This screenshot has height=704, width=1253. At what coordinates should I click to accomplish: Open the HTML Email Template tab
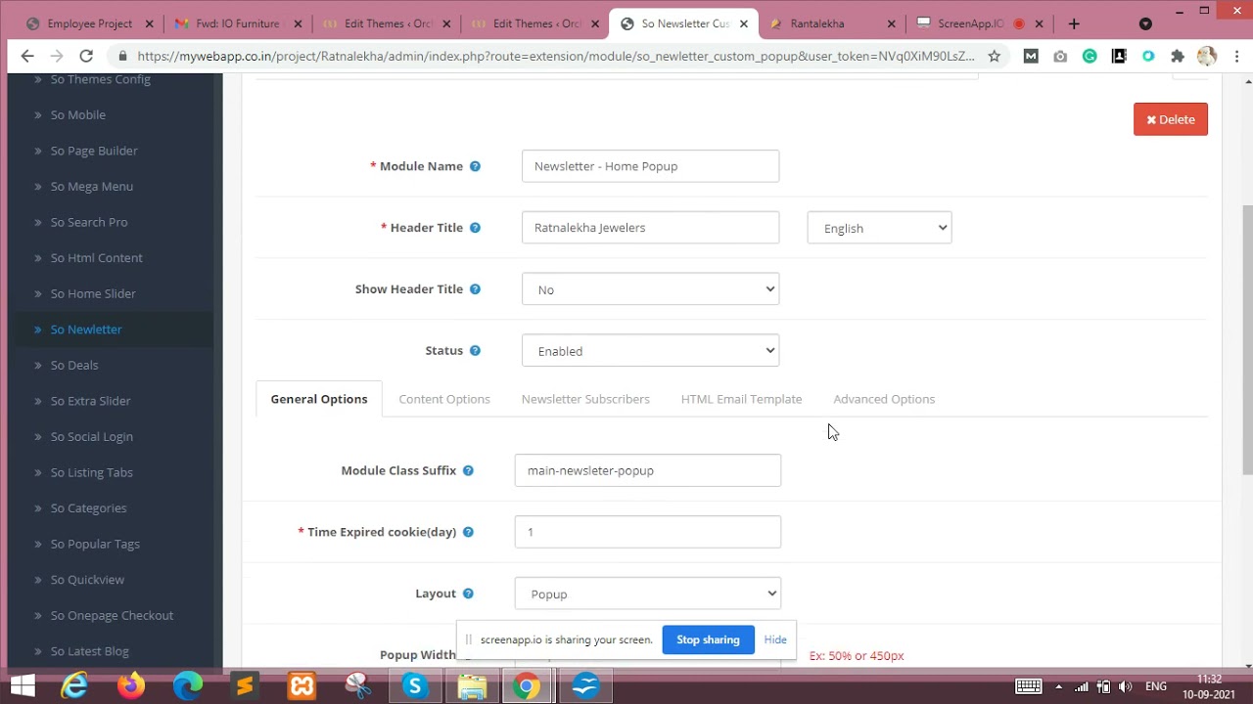[x=741, y=399]
